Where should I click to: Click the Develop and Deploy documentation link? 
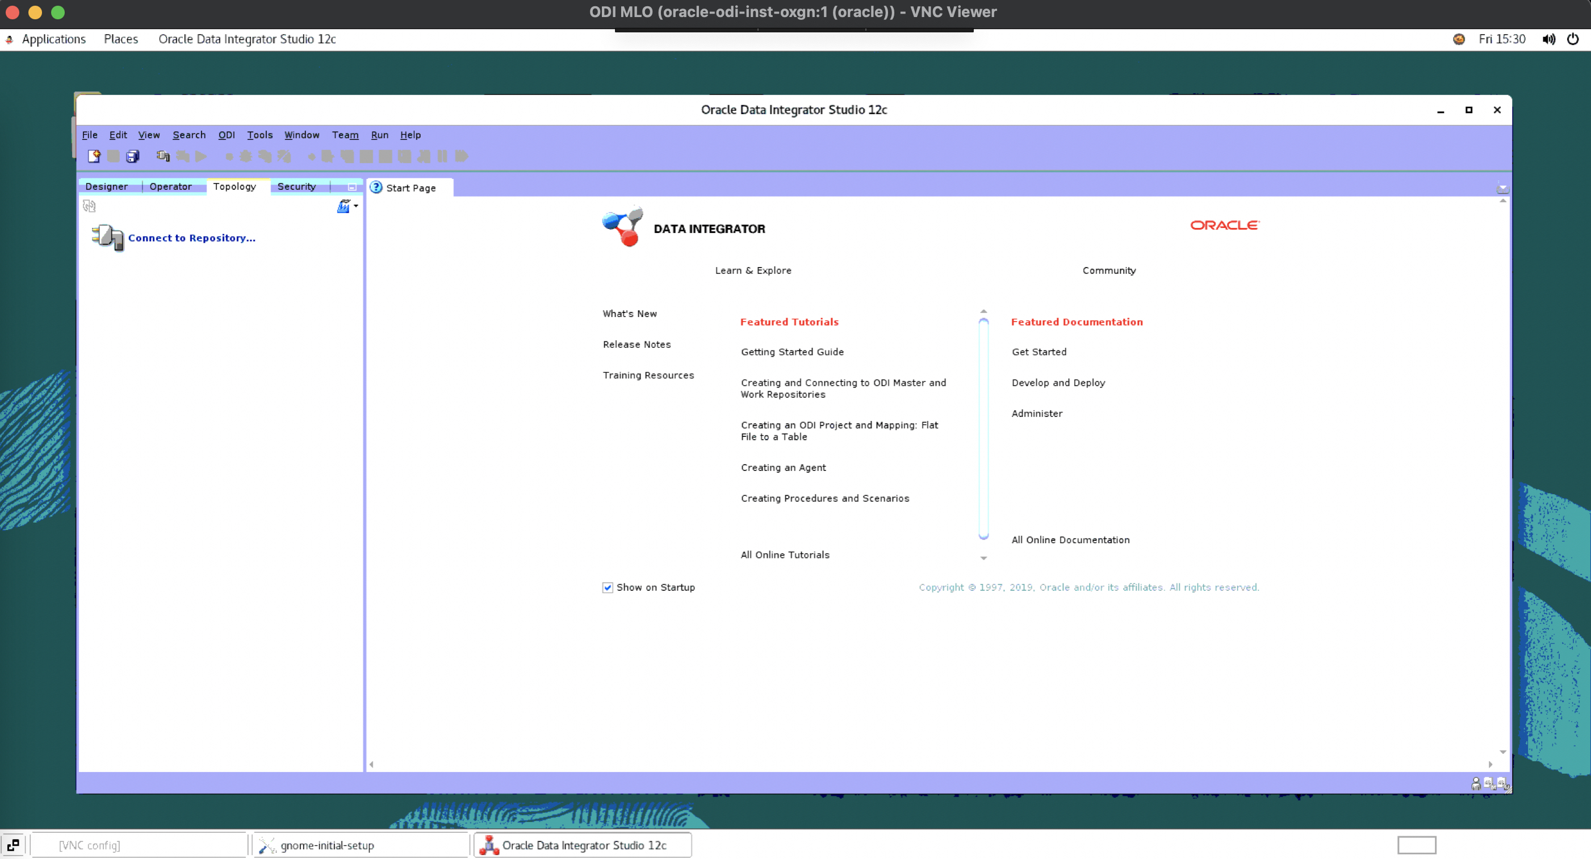pos(1058,382)
